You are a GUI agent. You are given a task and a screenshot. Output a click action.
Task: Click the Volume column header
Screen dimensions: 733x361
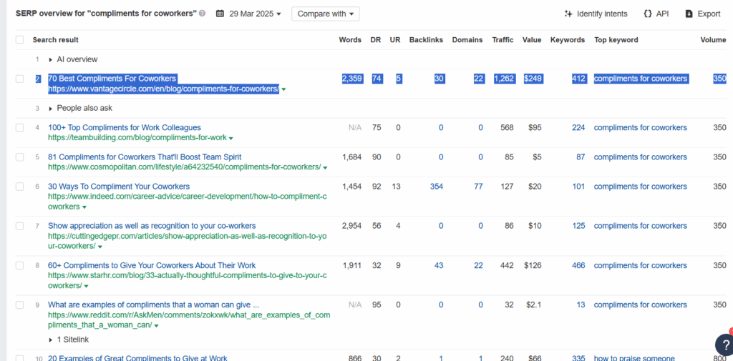tap(713, 40)
